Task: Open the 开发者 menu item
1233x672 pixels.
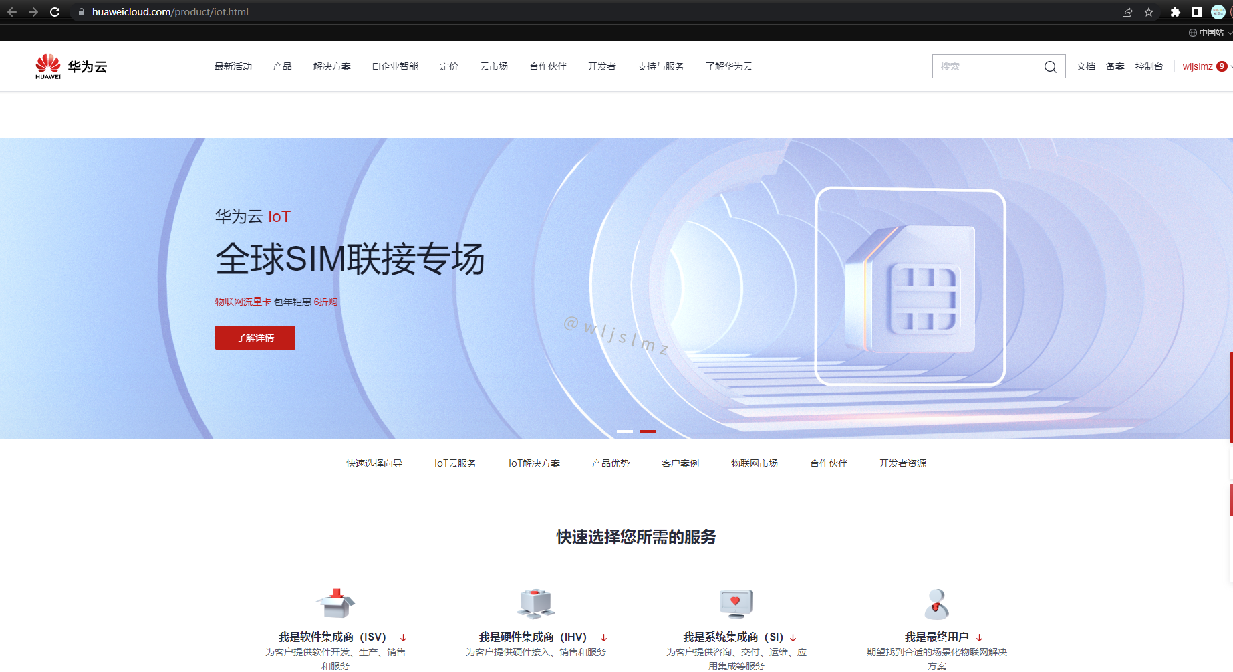Action: coord(602,66)
